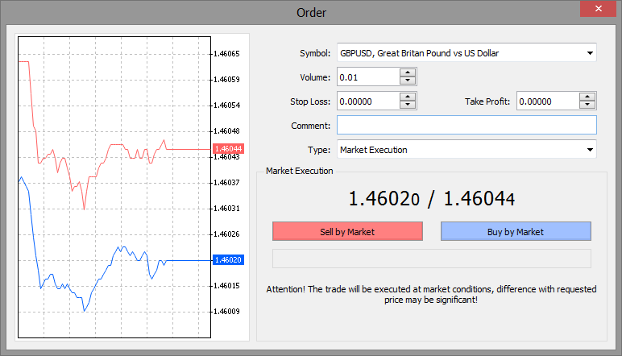Click the Take Profit: field label
This screenshot has height=356, width=622.
487,101
